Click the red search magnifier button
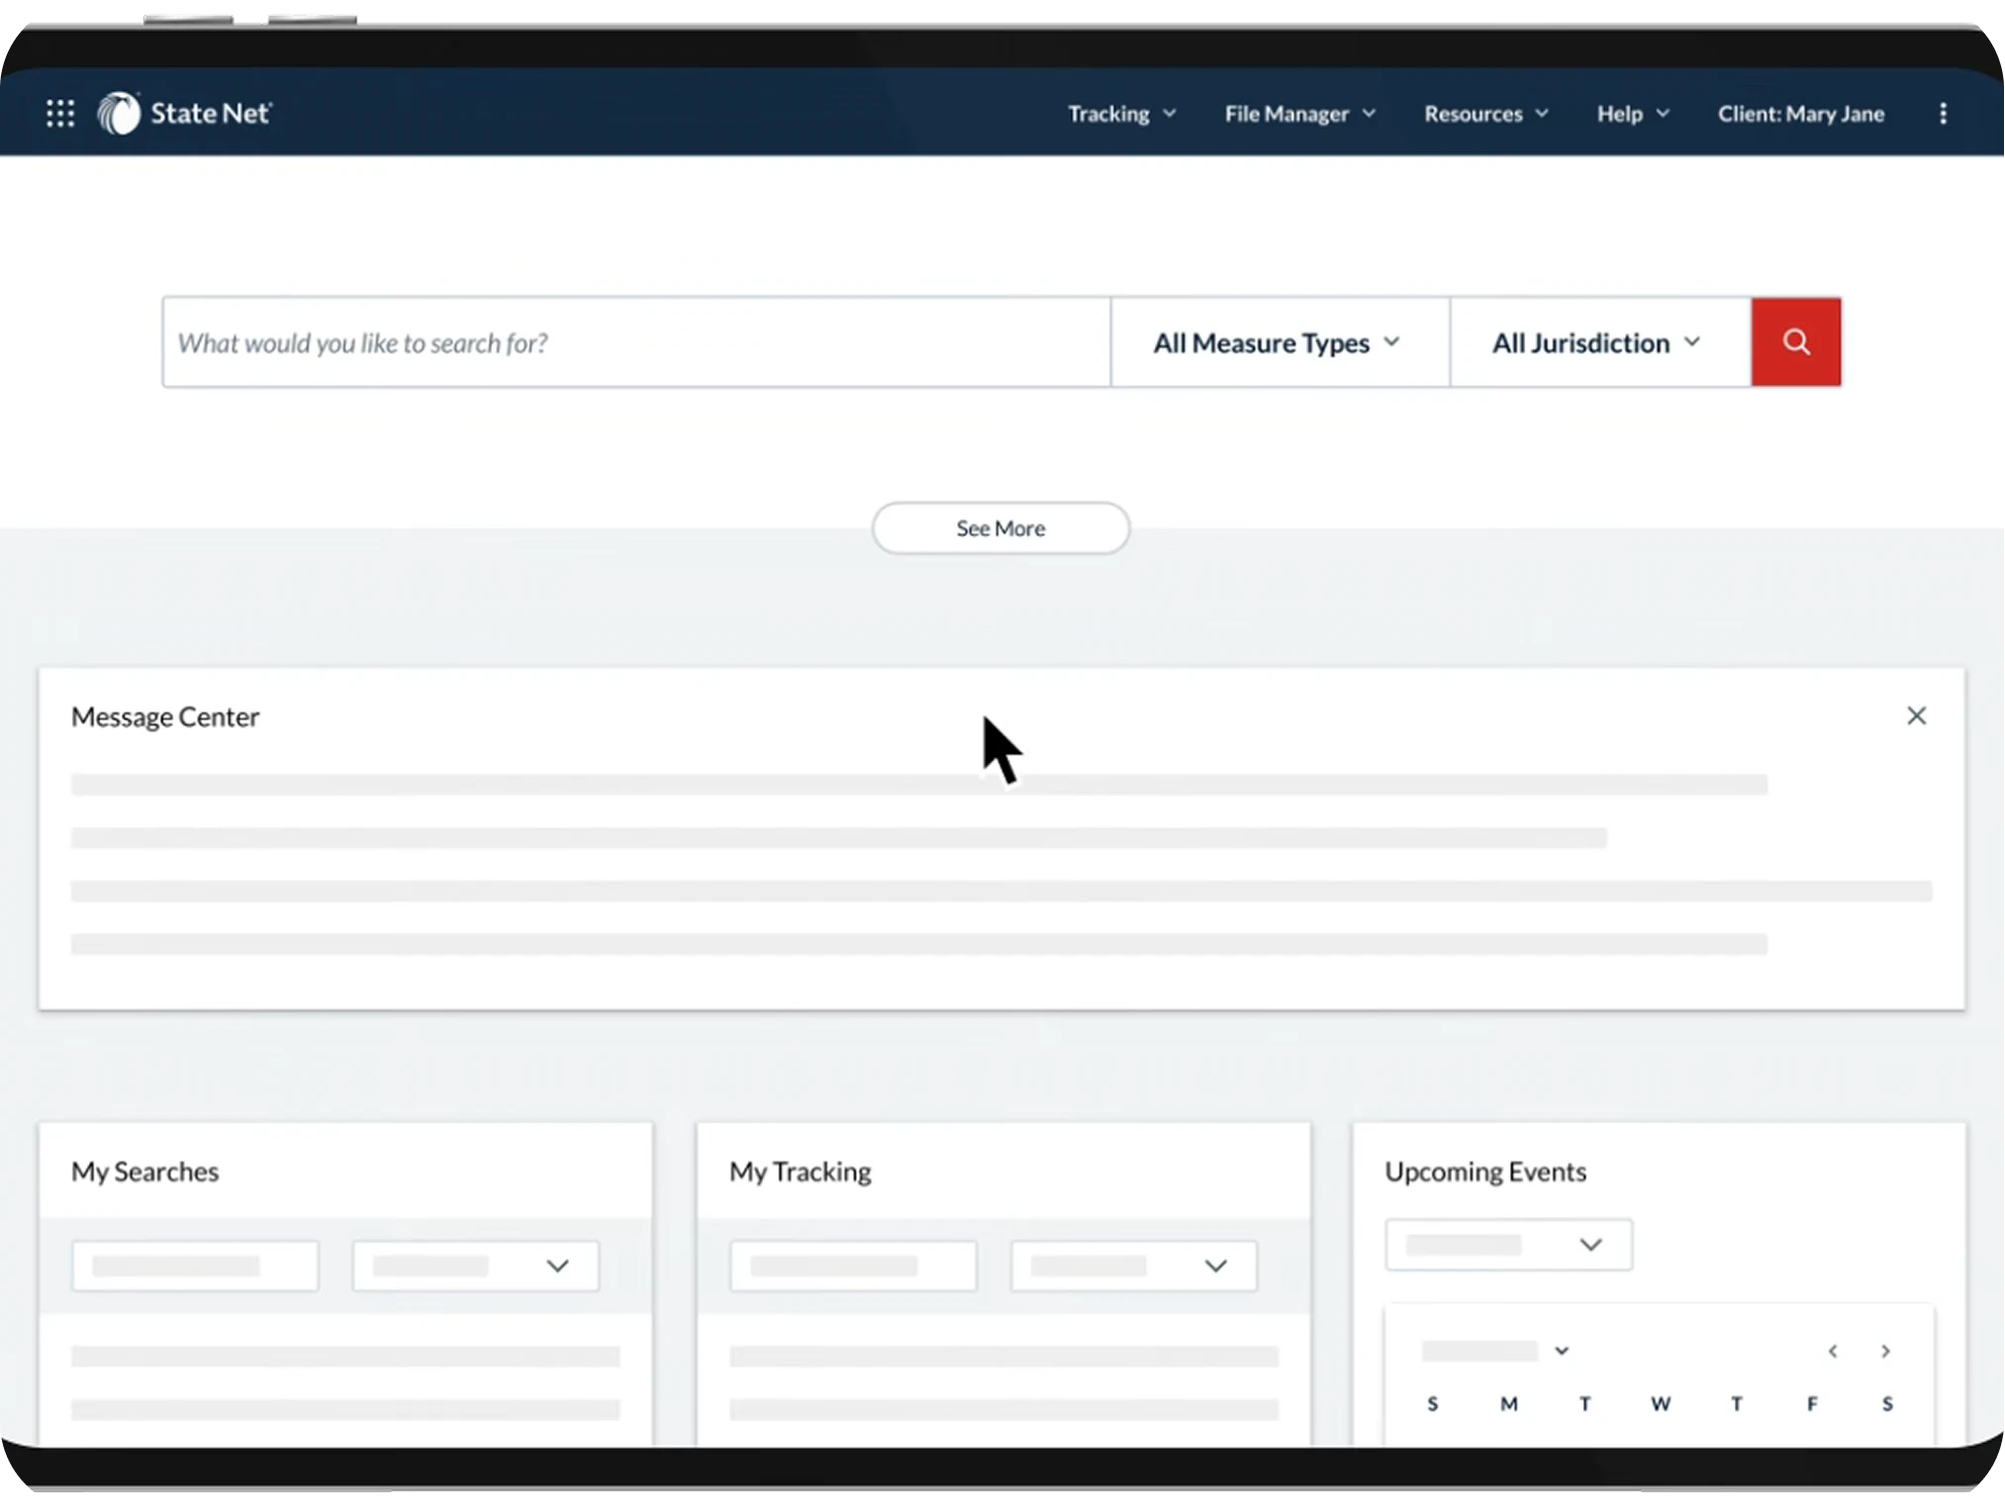The image size is (2005, 1511). pos(1795,342)
